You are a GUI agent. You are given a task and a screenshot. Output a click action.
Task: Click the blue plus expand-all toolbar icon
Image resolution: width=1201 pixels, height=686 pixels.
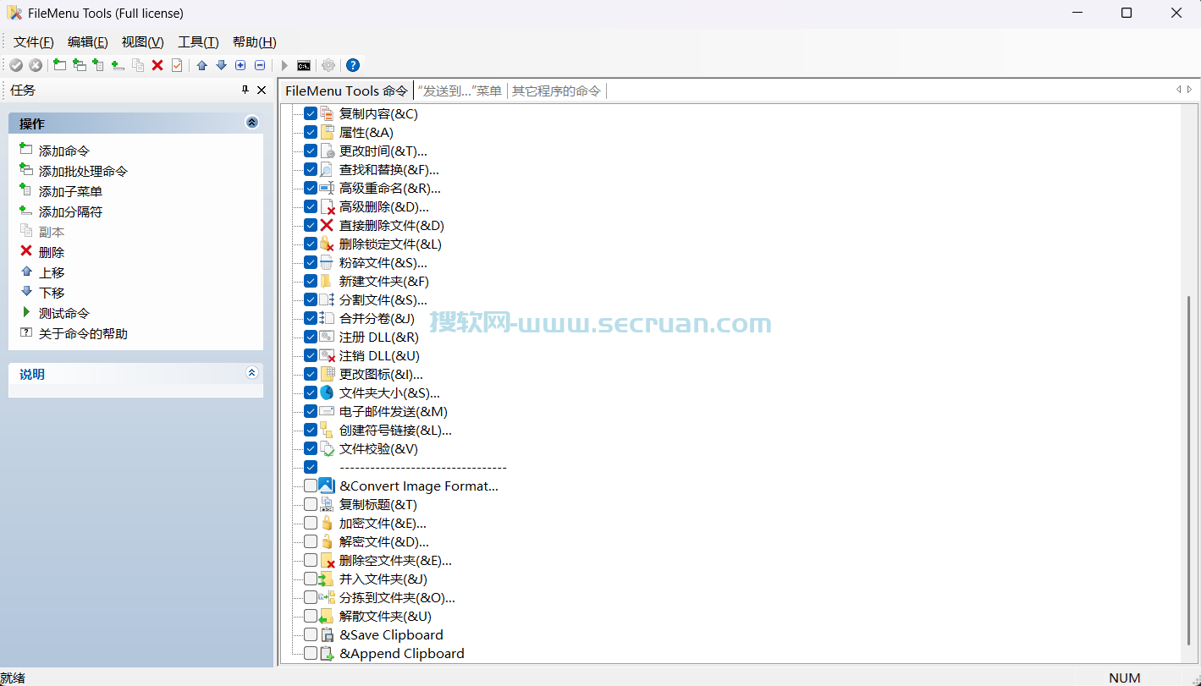pyautogui.click(x=240, y=65)
